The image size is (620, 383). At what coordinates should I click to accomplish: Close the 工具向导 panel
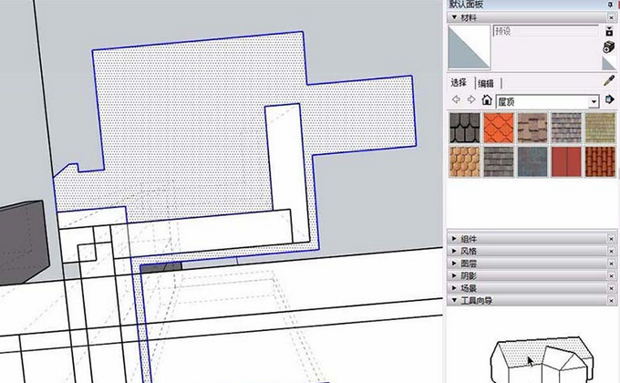click(611, 301)
